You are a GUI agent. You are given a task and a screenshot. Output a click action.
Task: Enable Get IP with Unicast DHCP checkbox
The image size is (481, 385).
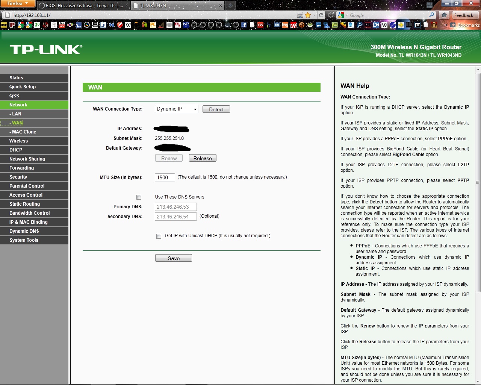[x=159, y=236]
